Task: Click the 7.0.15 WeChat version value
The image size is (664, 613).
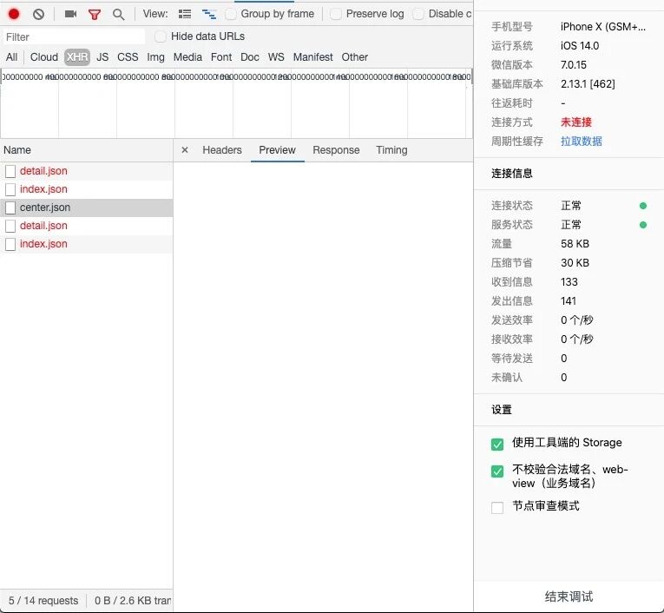Action: coord(574,65)
